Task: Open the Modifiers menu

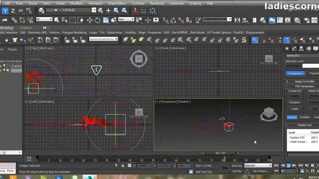Action: click(x=76, y=3)
